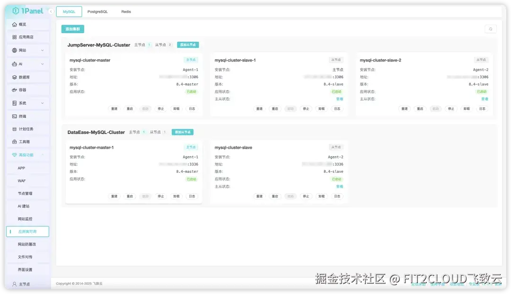Open the 网站监控 submenu item
The width and height of the screenshot is (511, 294).
28,219
